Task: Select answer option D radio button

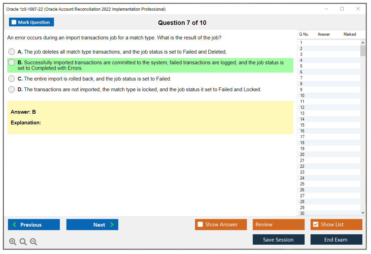Action: (11, 90)
